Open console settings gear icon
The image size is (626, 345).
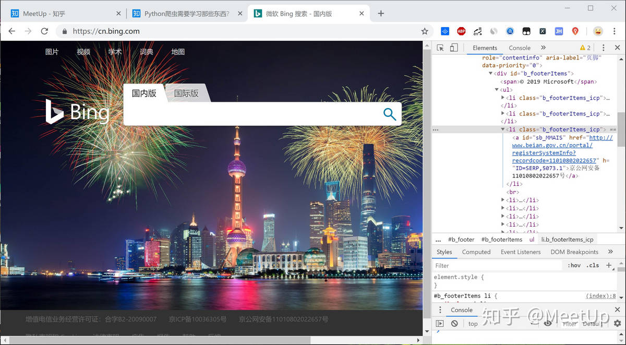coord(617,324)
